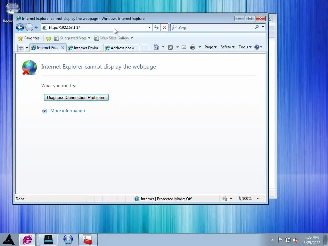
Task: Switch to second 'Internet Explor...' tab
Action: pyautogui.click(x=85, y=48)
